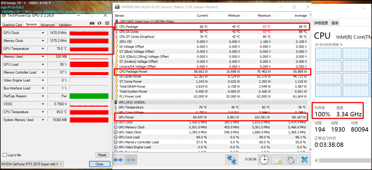372x170 pixels.
Task: Click lightning icon beside CPU Package Power
Action: point(116,71)
